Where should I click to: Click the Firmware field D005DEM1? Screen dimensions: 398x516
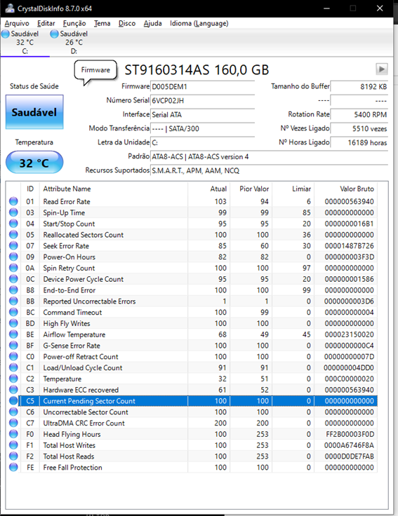point(202,86)
